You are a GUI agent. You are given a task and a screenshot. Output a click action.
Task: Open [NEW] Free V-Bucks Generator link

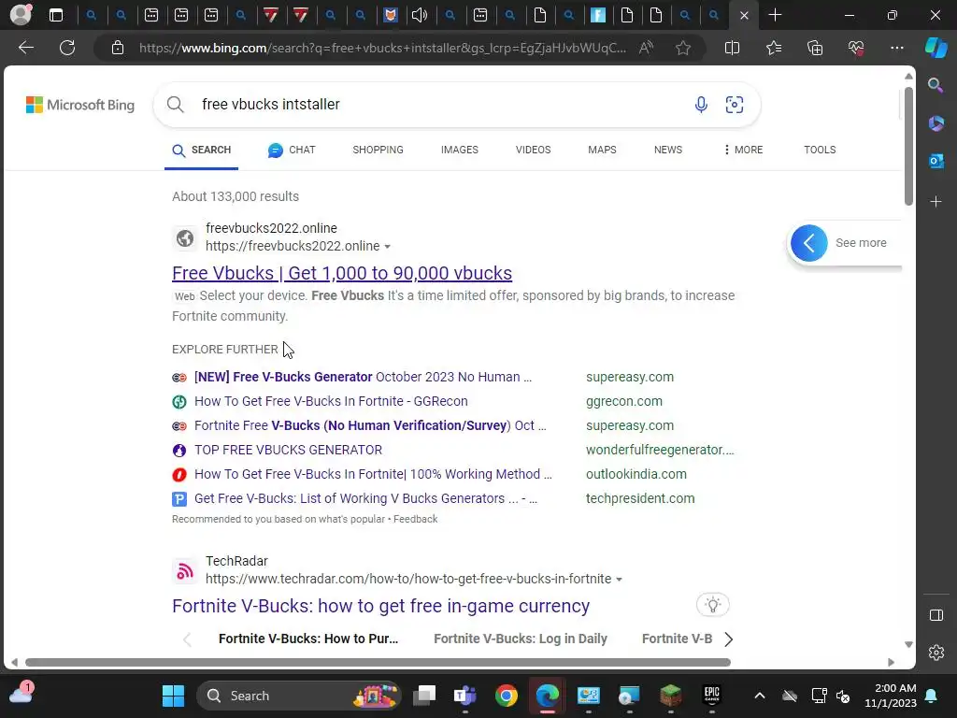tap(363, 377)
